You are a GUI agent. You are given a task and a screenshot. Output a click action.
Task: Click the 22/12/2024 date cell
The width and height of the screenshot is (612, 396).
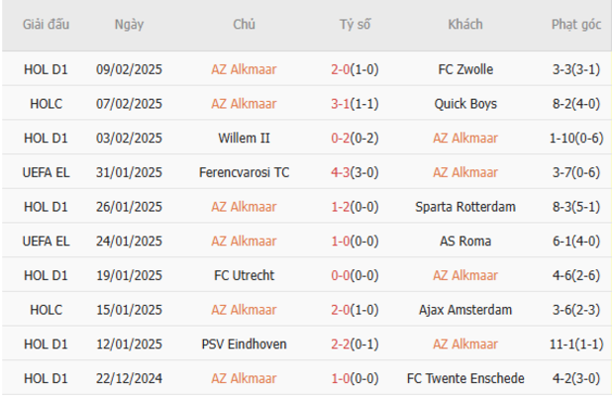[128, 378]
